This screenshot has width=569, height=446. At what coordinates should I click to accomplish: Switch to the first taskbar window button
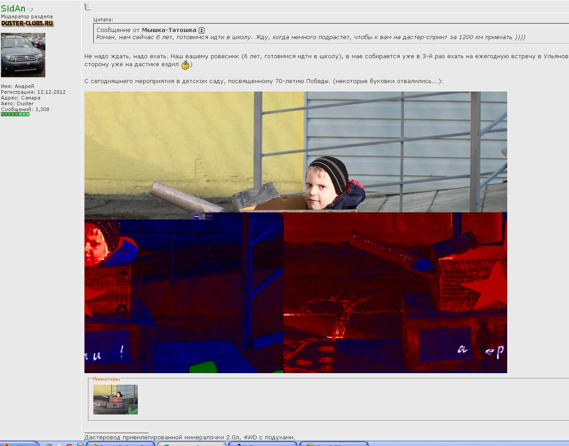(120, 444)
